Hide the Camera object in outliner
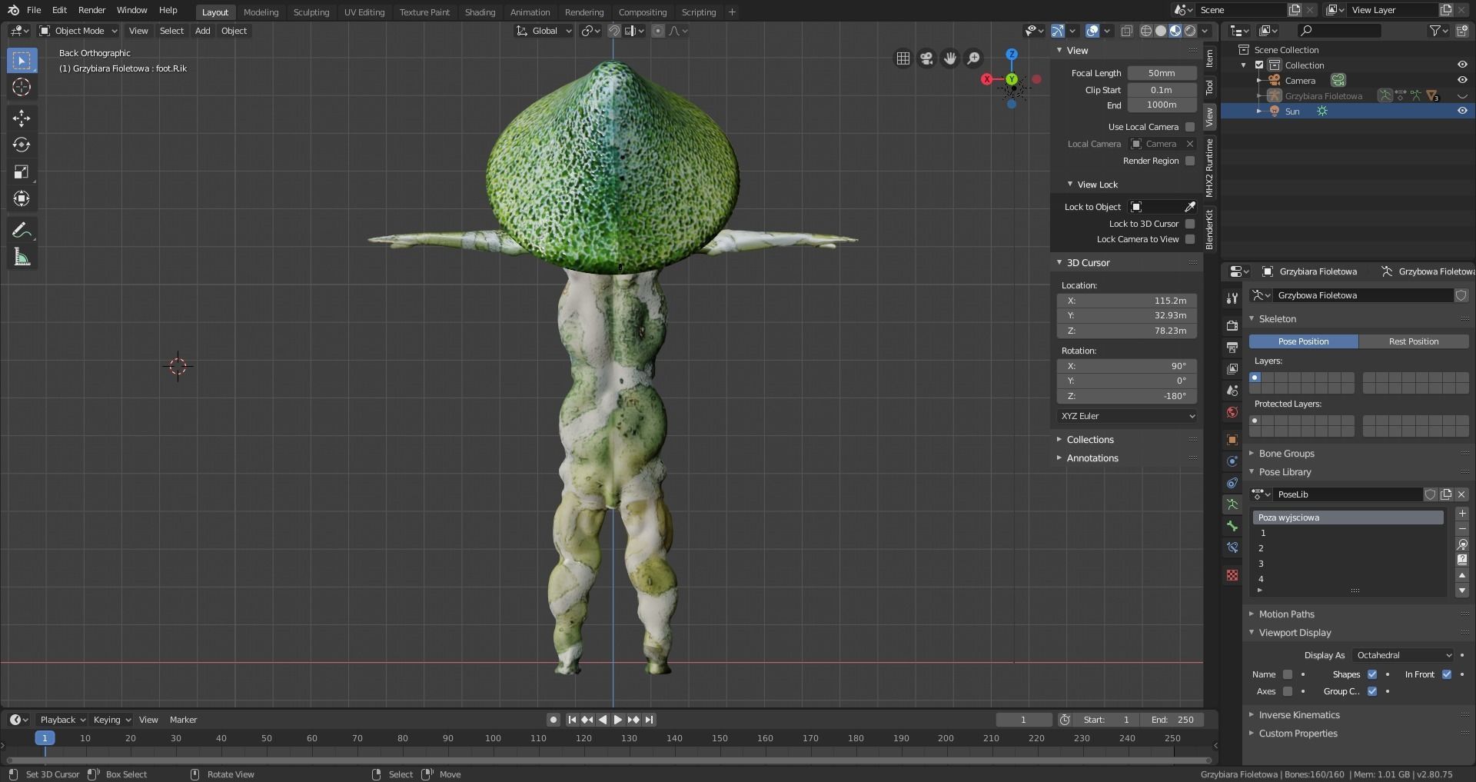Image resolution: width=1476 pixels, height=782 pixels. (1462, 80)
